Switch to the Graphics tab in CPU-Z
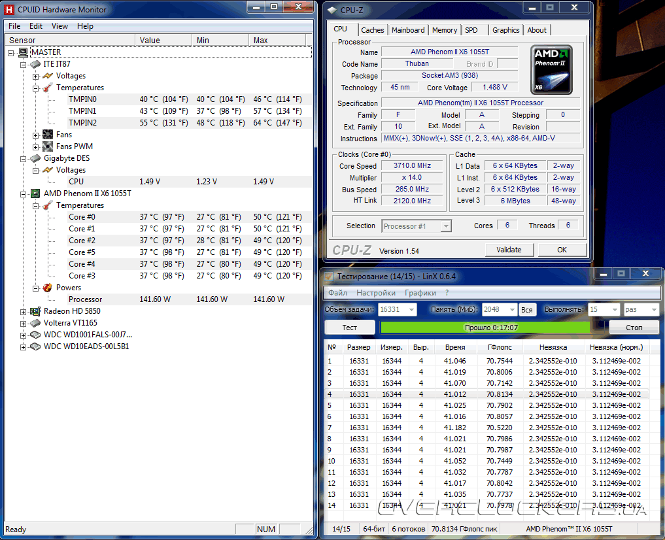The height and width of the screenshot is (540, 665). coord(506,30)
